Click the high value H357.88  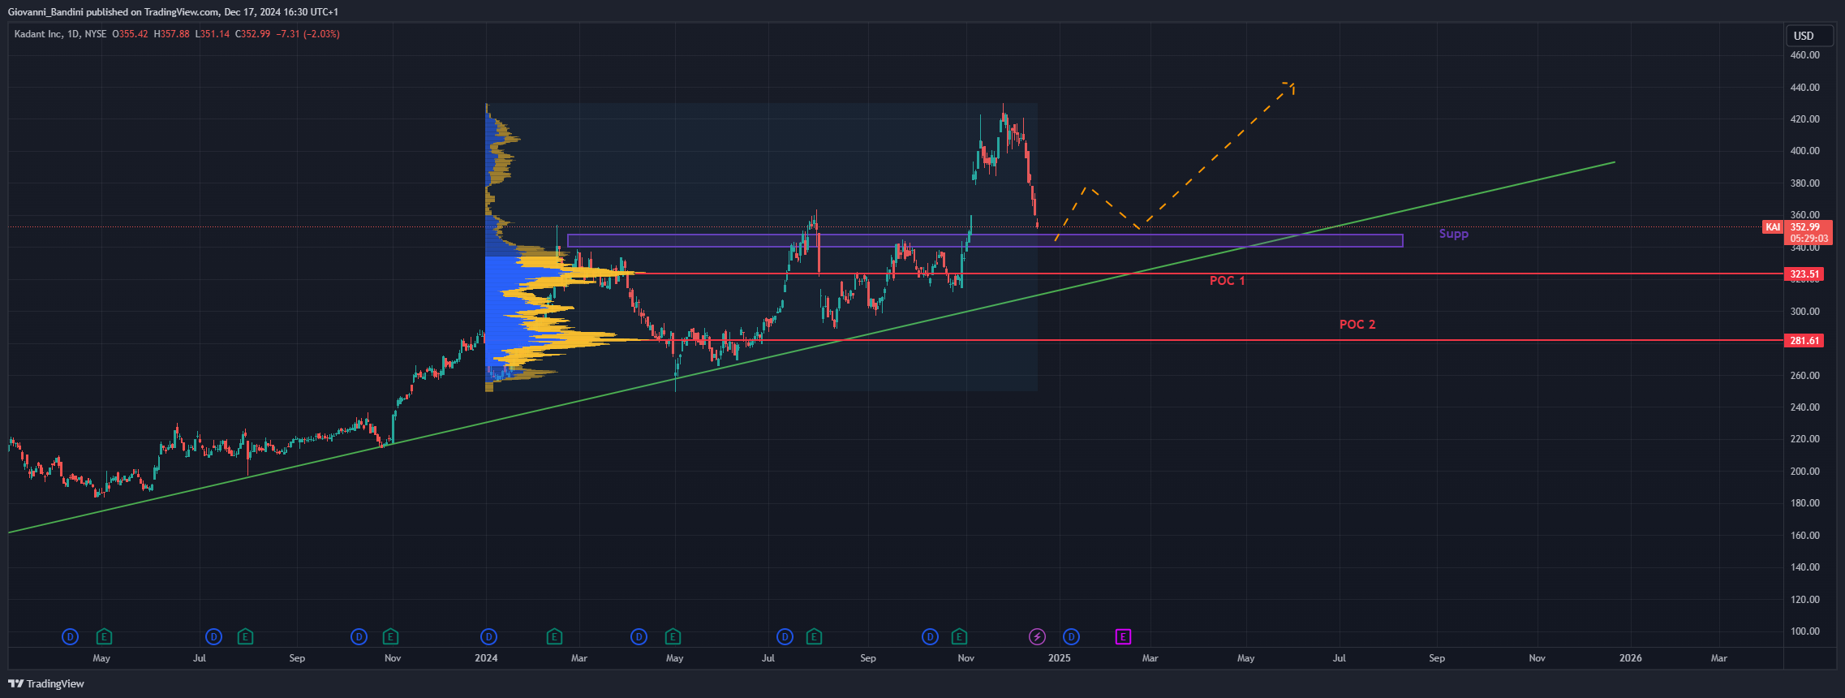pyautogui.click(x=172, y=34)
